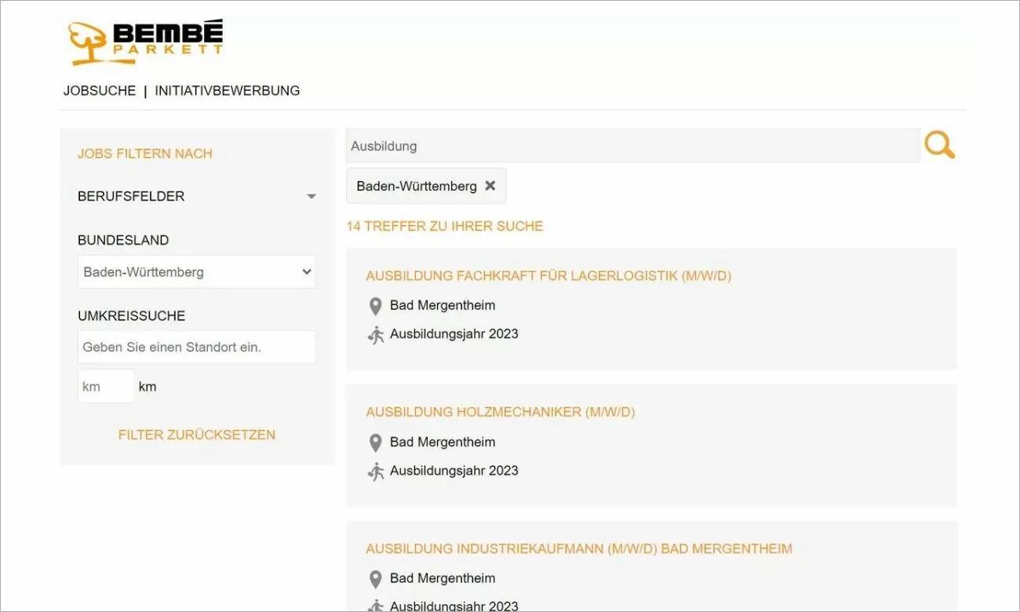Open the Ausbildung Fachkraft für Lagerlogistik job posting
The width and height of the screenshot is (1020, 612).
point(547,275)
